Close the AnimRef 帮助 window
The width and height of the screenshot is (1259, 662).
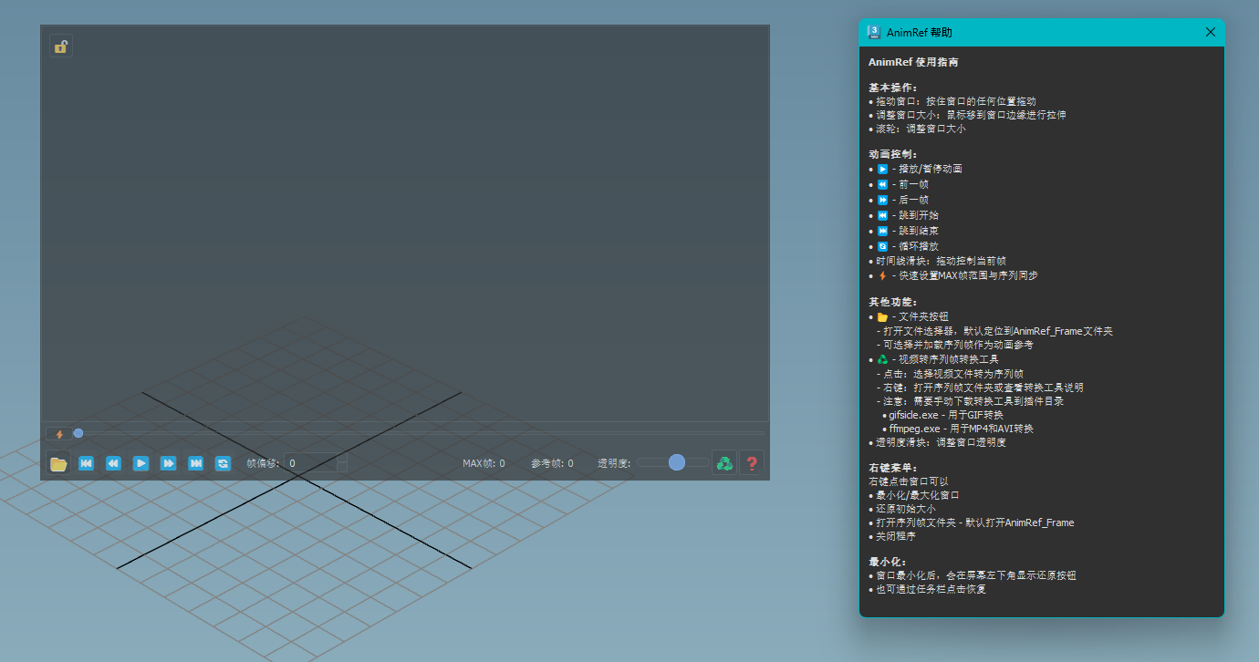pyautogui.click(x=1211, y=32)
